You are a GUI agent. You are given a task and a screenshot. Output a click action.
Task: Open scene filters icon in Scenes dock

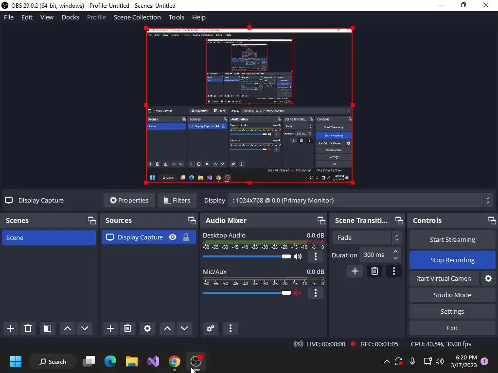coord(48,328)
